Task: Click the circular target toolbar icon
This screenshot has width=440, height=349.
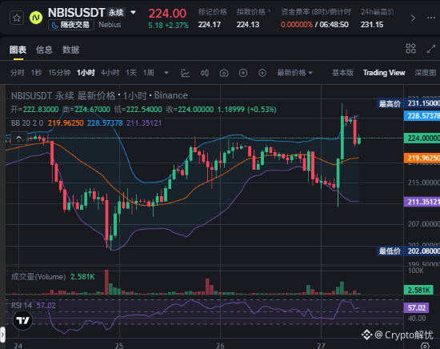Action: 262,73
